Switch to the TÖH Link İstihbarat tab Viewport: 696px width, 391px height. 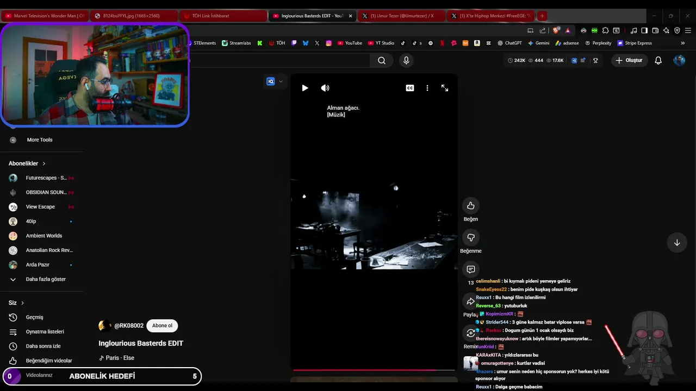coord(223,16)
